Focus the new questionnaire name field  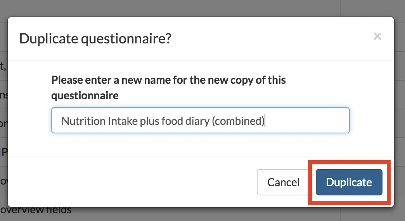[x=200, y=121]
